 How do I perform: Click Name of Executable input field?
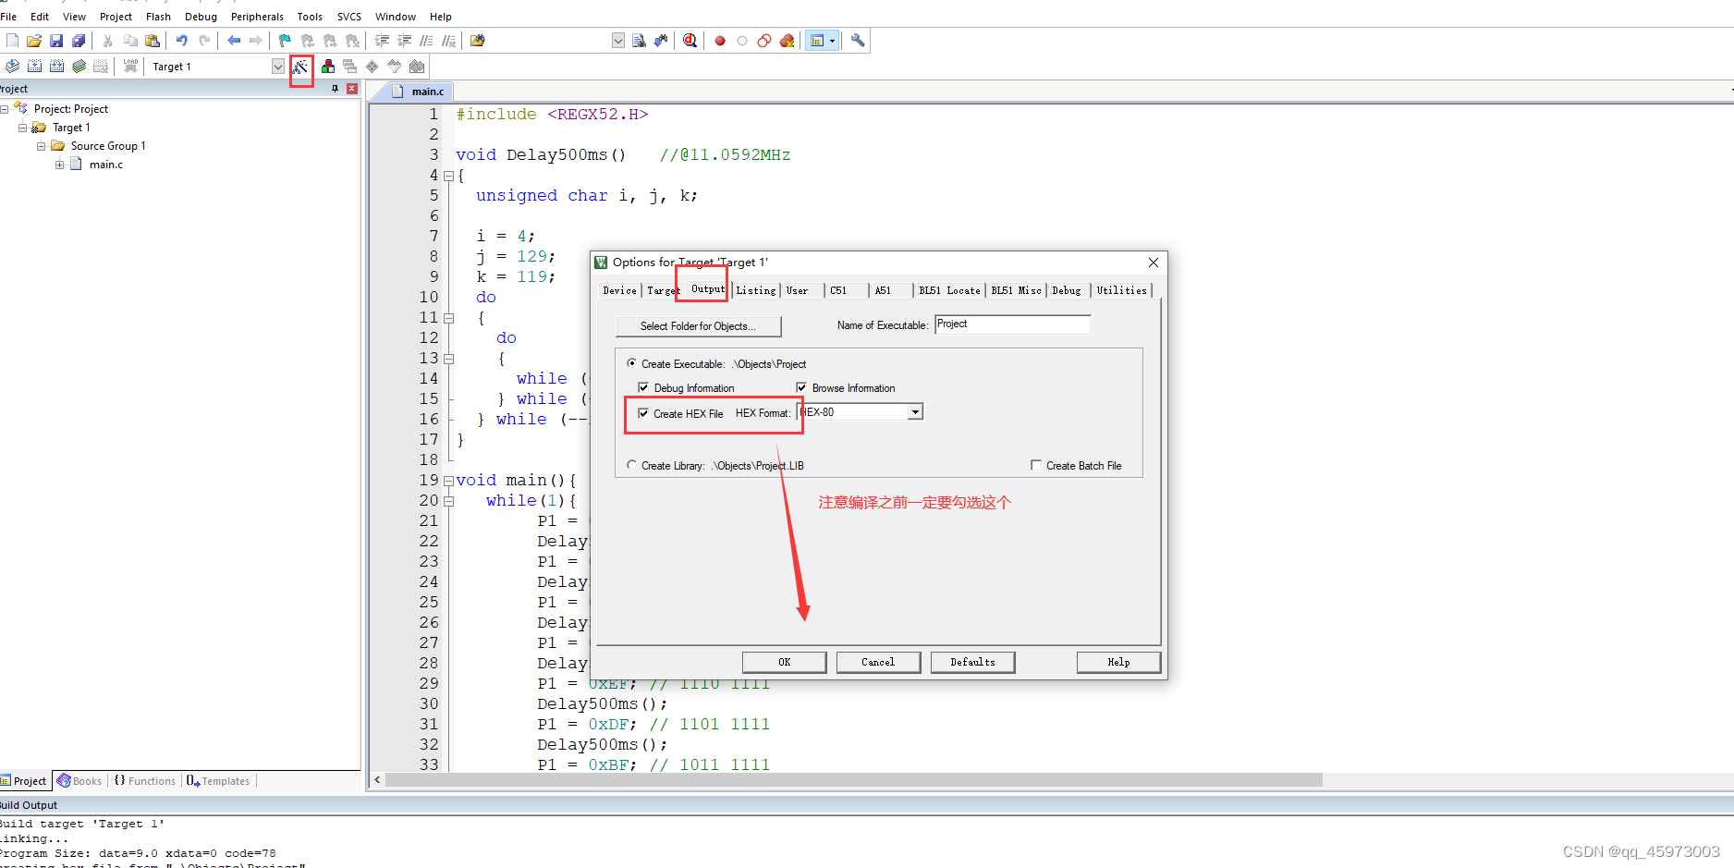[1013, 324]
